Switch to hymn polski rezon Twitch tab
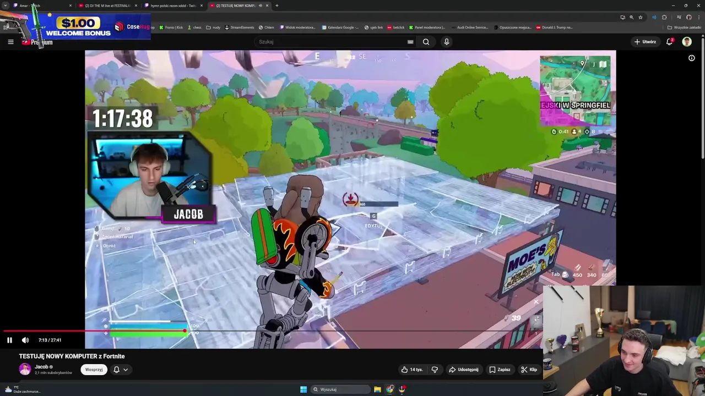 pos(173,5)
